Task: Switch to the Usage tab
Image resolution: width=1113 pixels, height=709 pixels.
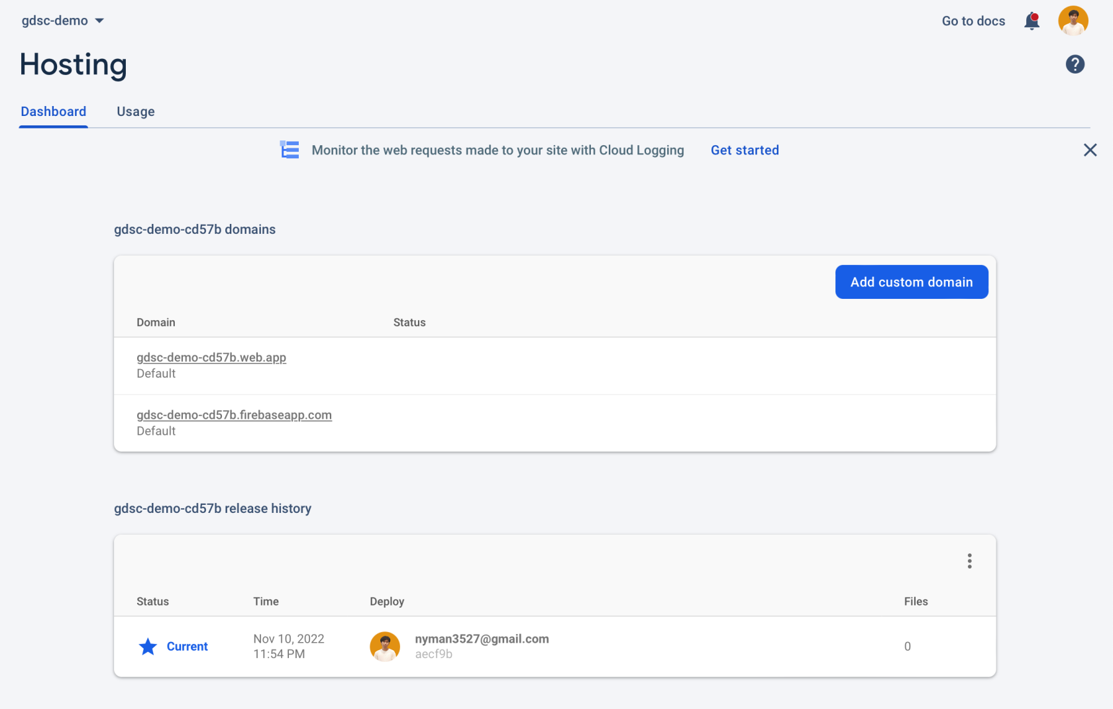Action: click(136, 111)
